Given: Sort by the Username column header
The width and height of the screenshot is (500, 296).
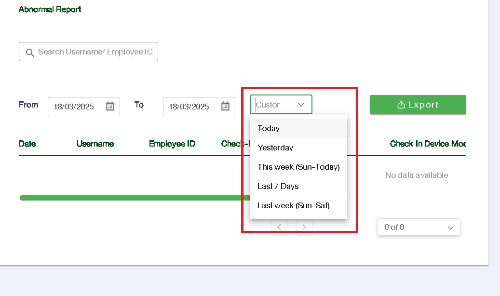Looking at the screenshot, I should coord(95,144).
